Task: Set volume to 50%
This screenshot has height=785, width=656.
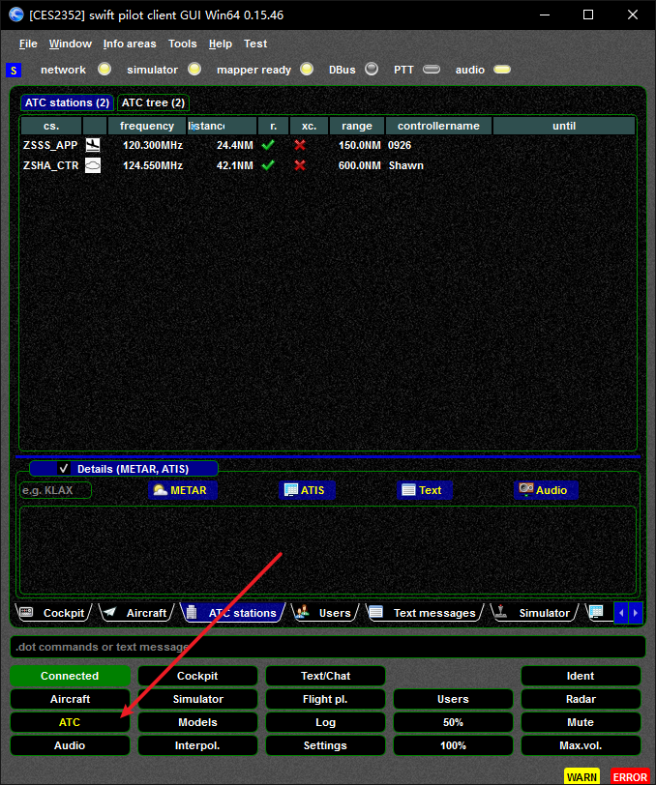Action: 453,722
